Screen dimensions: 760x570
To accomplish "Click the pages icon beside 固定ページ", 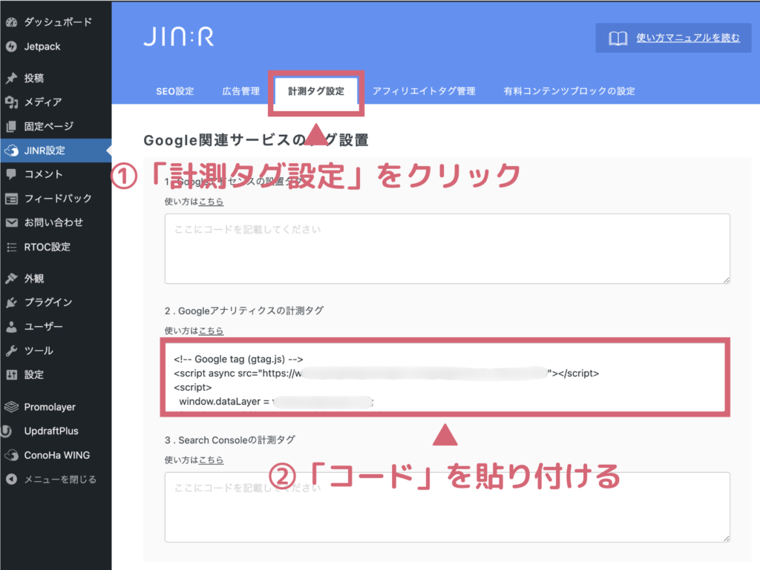I will pos(12,126).
